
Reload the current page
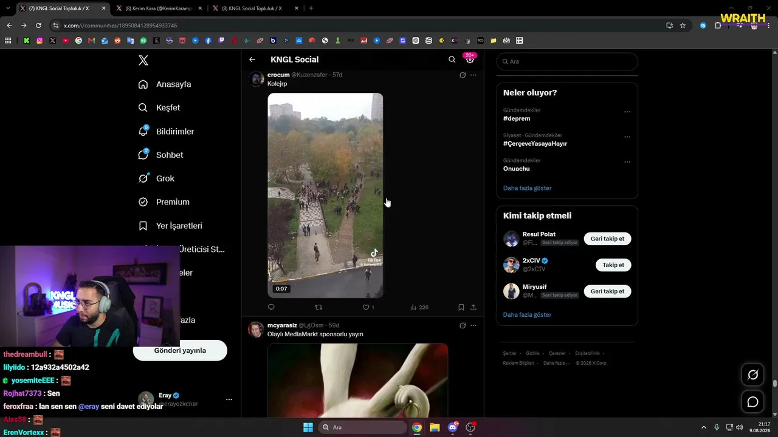click(38, 25)
